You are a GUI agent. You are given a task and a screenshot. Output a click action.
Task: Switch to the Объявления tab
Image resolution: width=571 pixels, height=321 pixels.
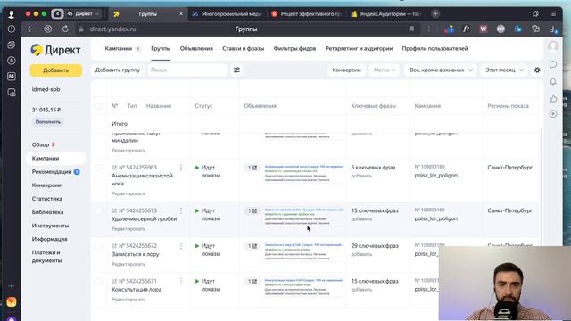(x=196, y=48)
